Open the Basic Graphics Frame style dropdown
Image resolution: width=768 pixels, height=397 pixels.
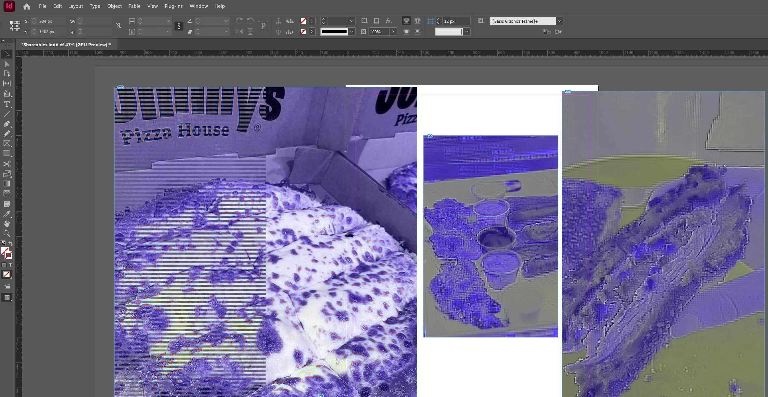coord(559,21)
